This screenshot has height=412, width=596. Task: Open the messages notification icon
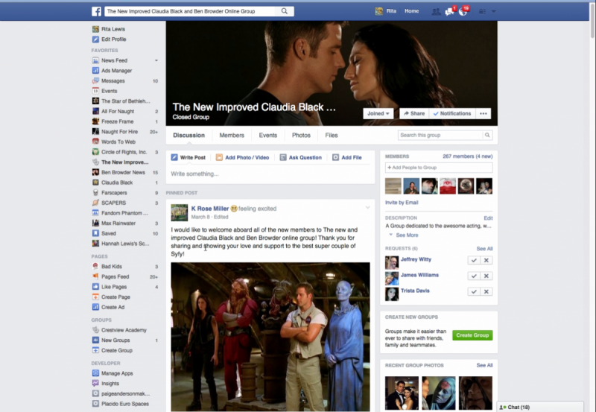(x=450, y=11)
